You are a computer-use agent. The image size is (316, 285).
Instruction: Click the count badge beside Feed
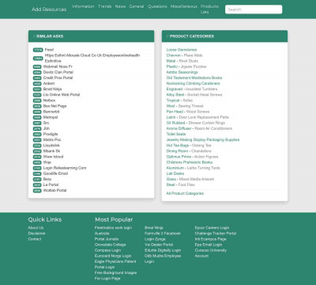pyautogui.click(x=38, y=50)
